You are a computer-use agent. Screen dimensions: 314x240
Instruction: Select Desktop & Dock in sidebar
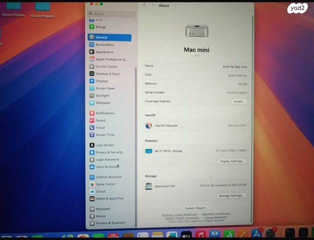105,74
